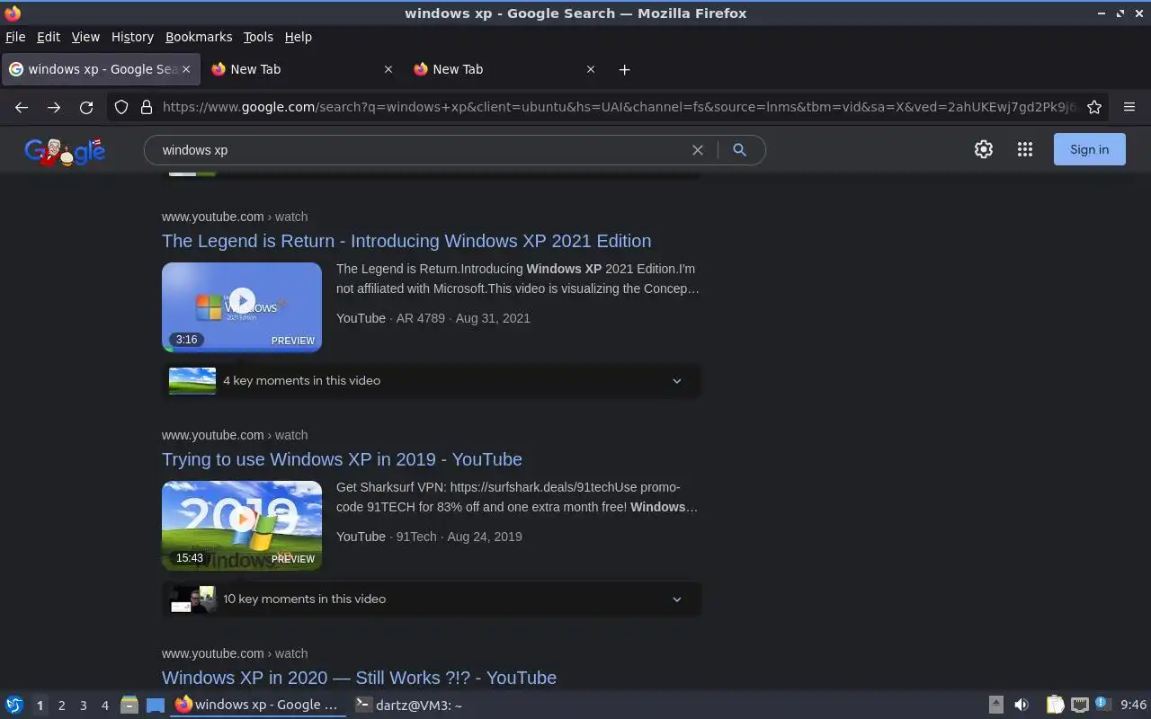Click the Firefox URL address bar
Viewport: 1151px width, 719px height.
coord(619,107)
